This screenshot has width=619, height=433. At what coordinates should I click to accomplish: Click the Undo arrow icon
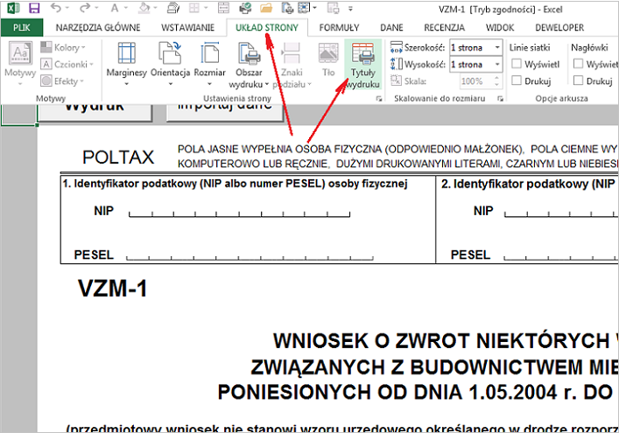pos(56,8)
